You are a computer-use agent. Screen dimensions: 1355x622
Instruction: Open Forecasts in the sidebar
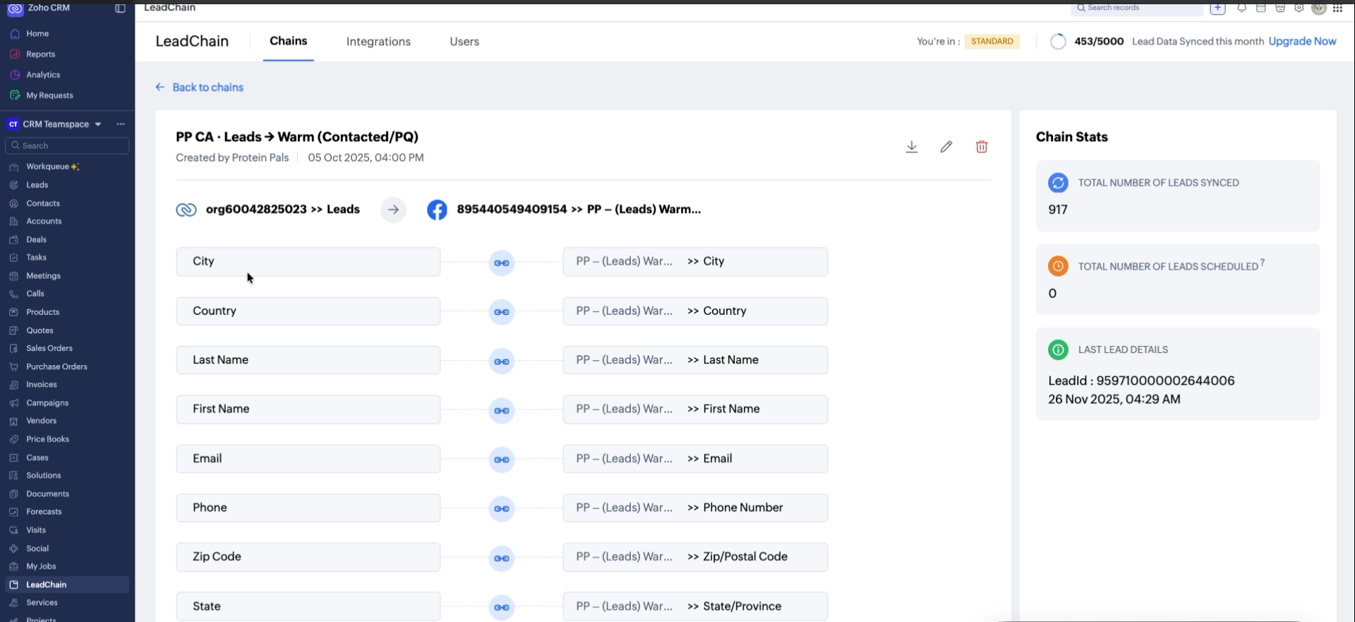click(x=44, y=512)
